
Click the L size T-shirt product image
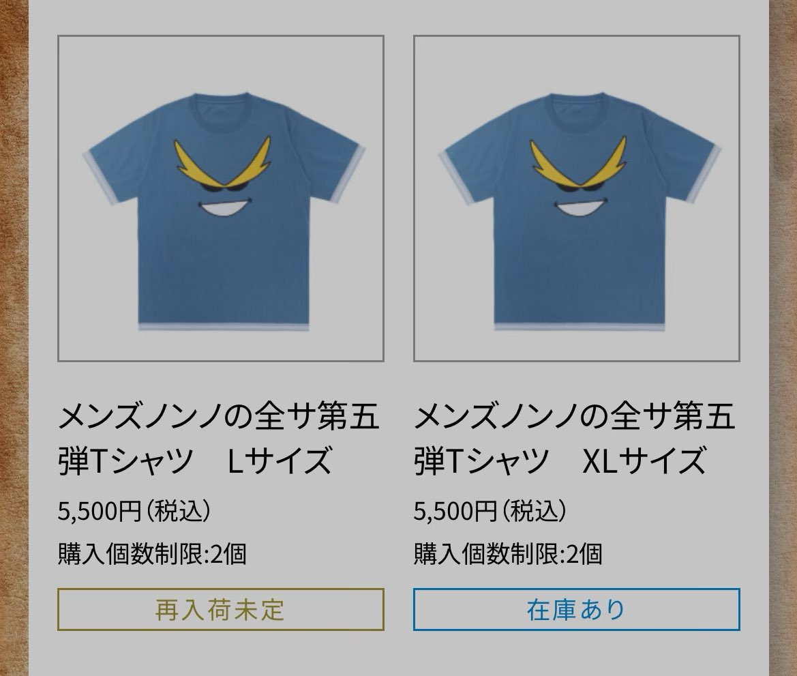(222, 198)
